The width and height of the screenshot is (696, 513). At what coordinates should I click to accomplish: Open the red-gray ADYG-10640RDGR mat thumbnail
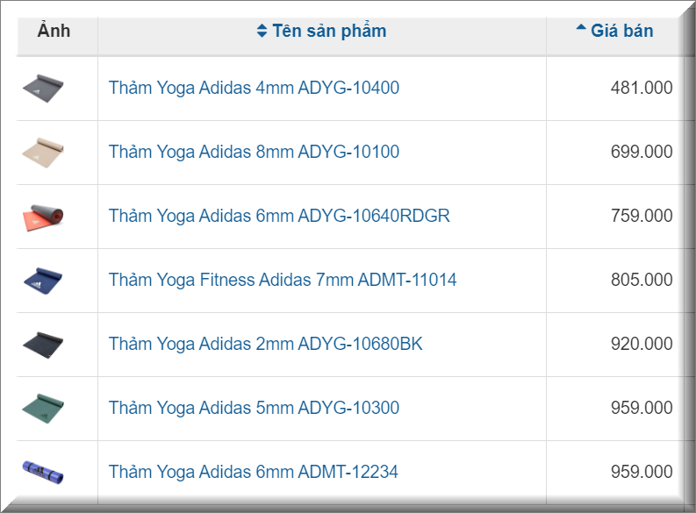click(43, 217)
